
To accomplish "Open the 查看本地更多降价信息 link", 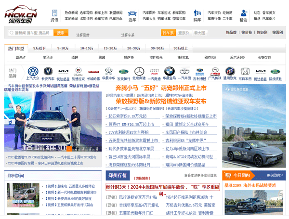I will click(200, 175).
